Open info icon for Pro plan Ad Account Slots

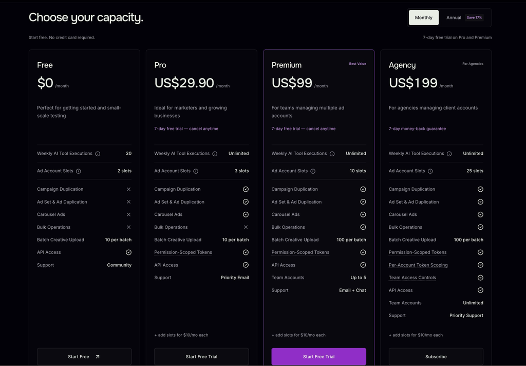196,171
